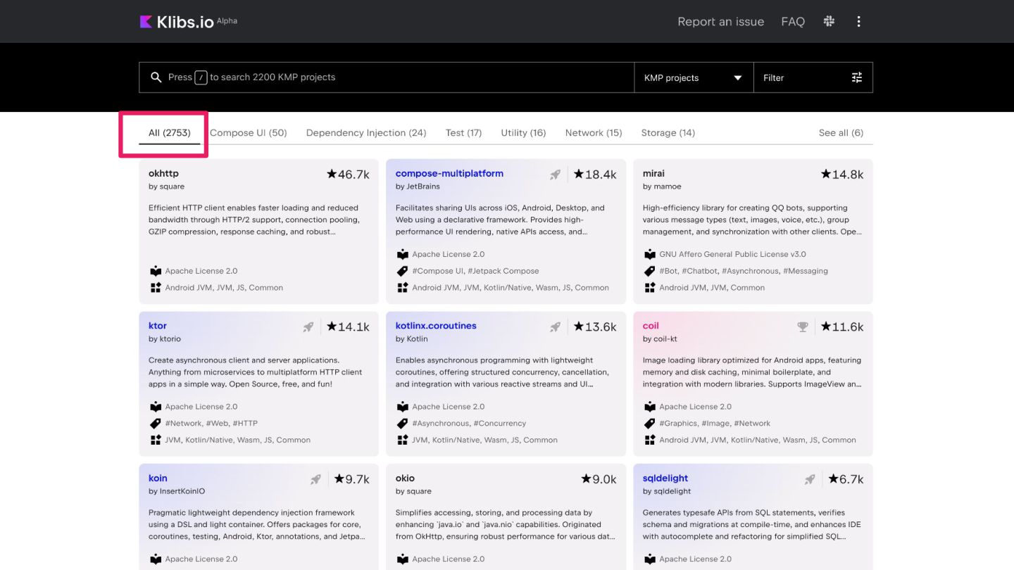Click license icon on koin card
This screenshot has width=1014, height=570.
[x=156, y=559]
